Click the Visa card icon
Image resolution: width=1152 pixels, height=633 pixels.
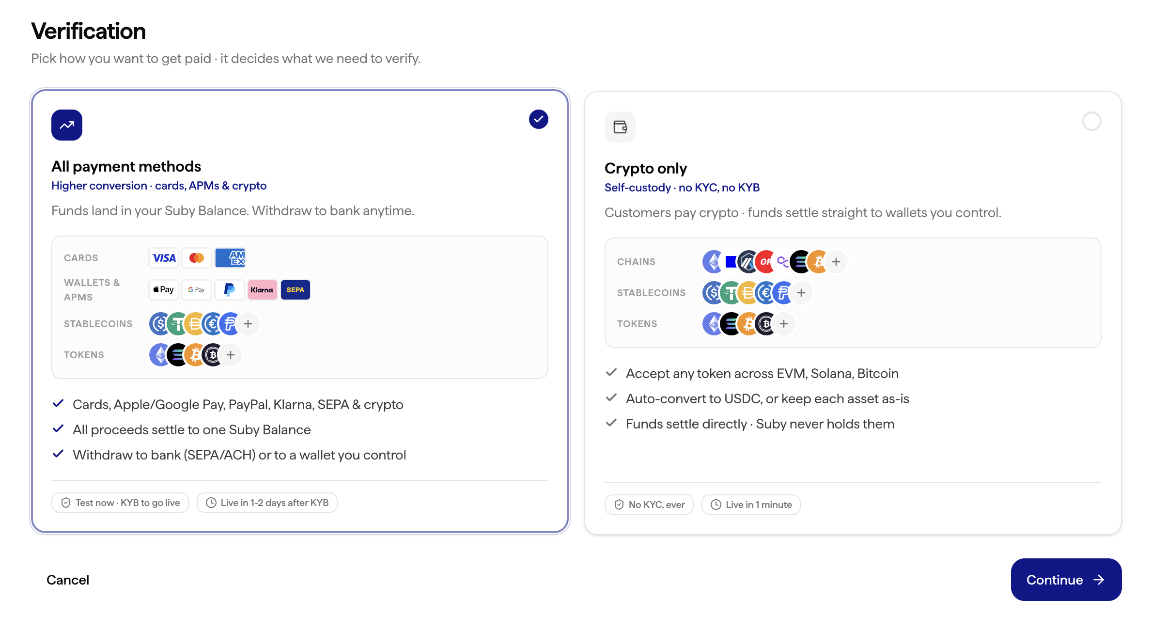[x=164, y=258]
